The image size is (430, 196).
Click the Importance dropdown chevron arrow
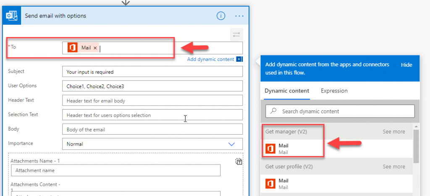231,144
